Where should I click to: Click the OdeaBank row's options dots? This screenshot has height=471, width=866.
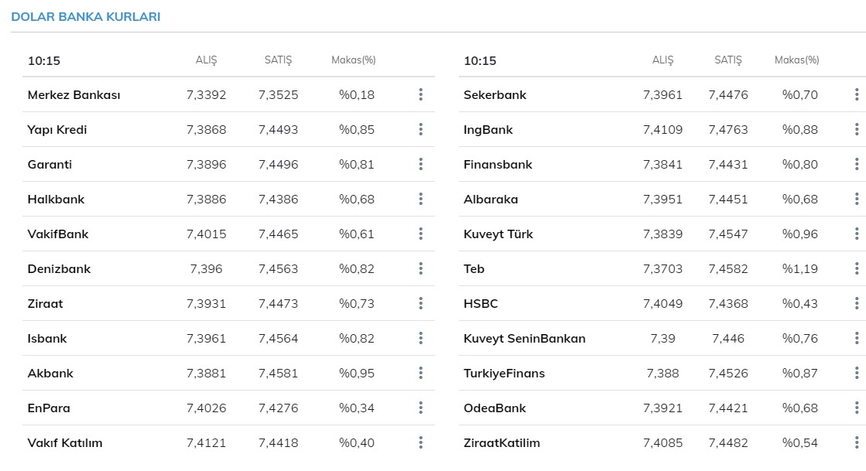tap(857, 408)
